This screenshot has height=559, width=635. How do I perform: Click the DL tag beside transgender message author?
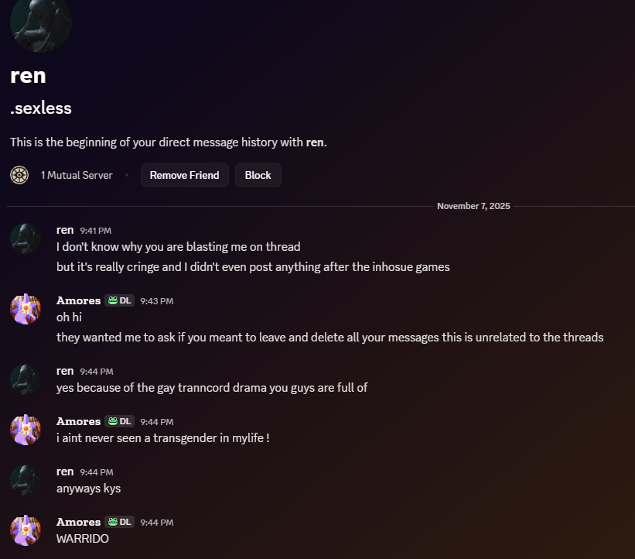[119, 421]
